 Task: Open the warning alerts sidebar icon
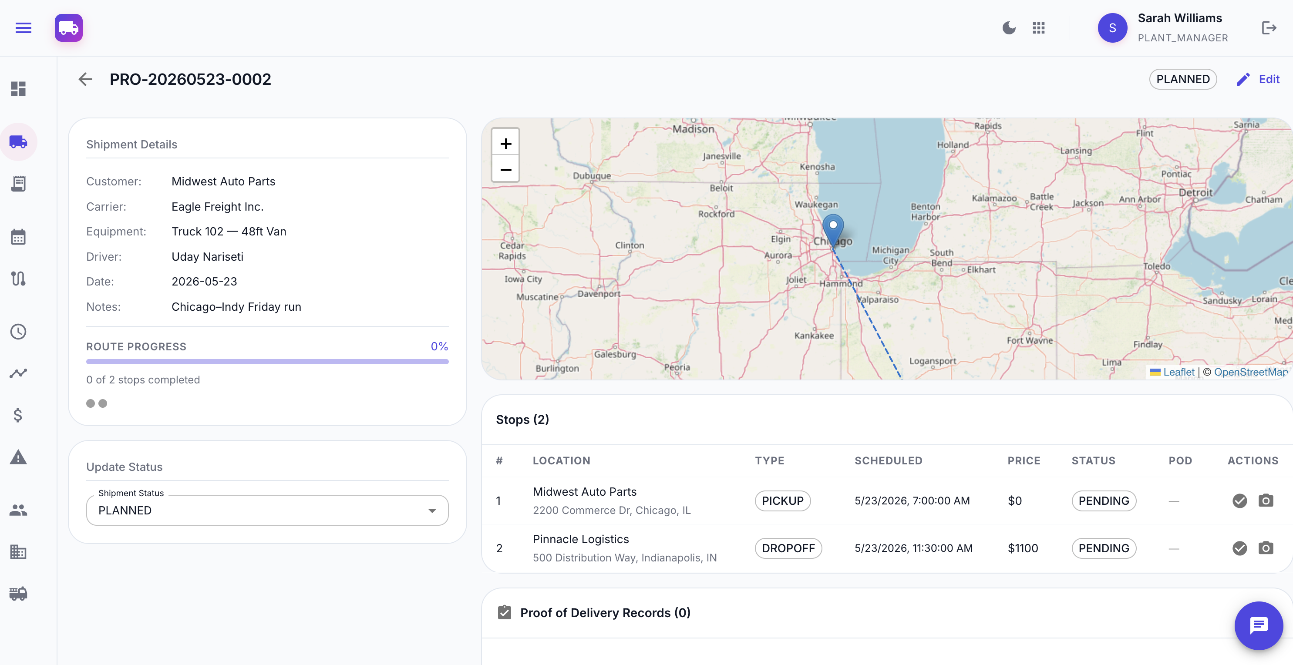pos(19,457)
